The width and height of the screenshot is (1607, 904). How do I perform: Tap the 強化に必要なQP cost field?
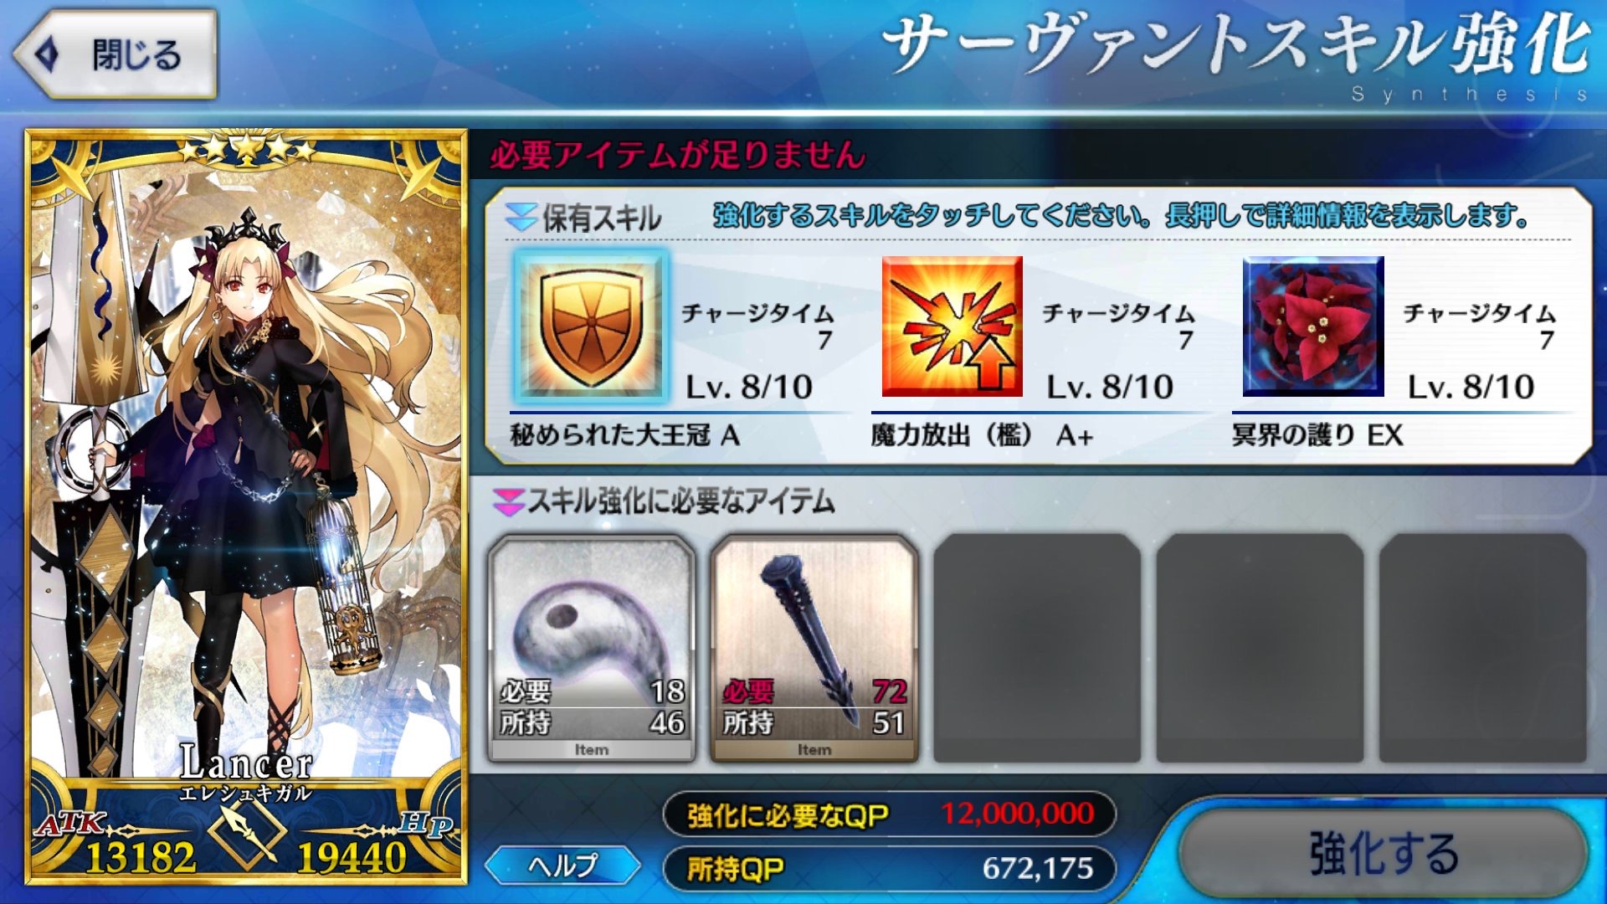889,814
